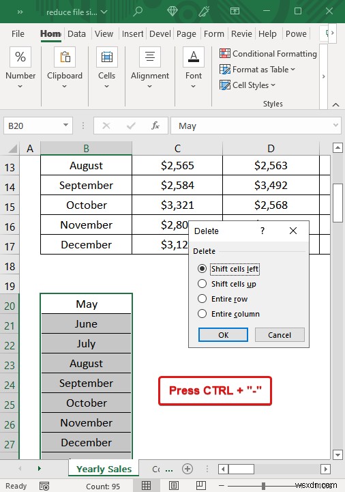The height and width of the screenshot is (492, 345).
Task: Click the pen coming-soon icon in title bar
Action: (204, 12)
